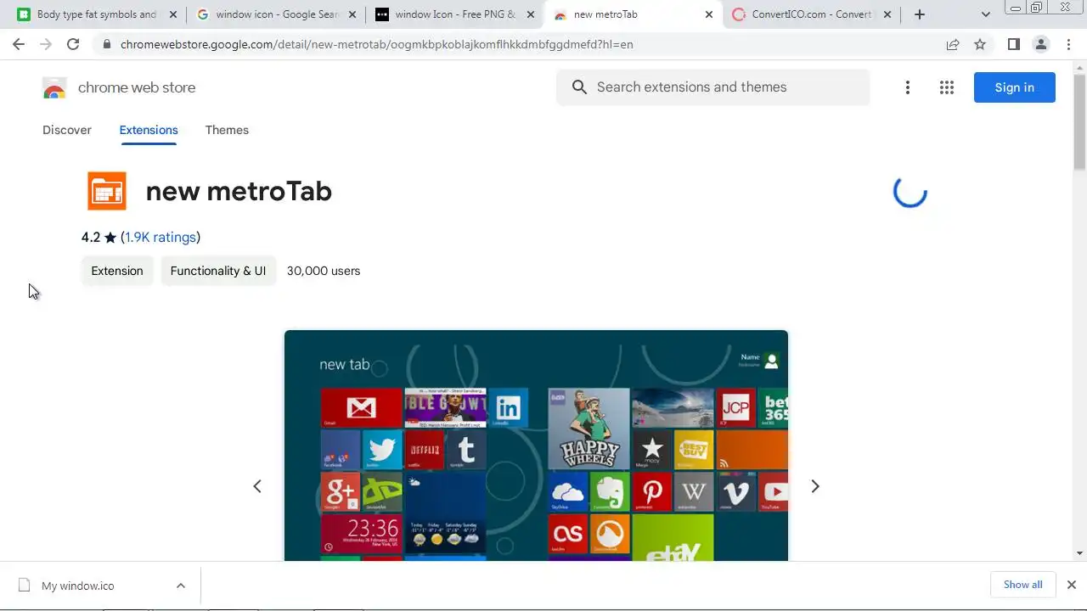
Task: Click the chrome web store title
Action: (x=137, y=87)
